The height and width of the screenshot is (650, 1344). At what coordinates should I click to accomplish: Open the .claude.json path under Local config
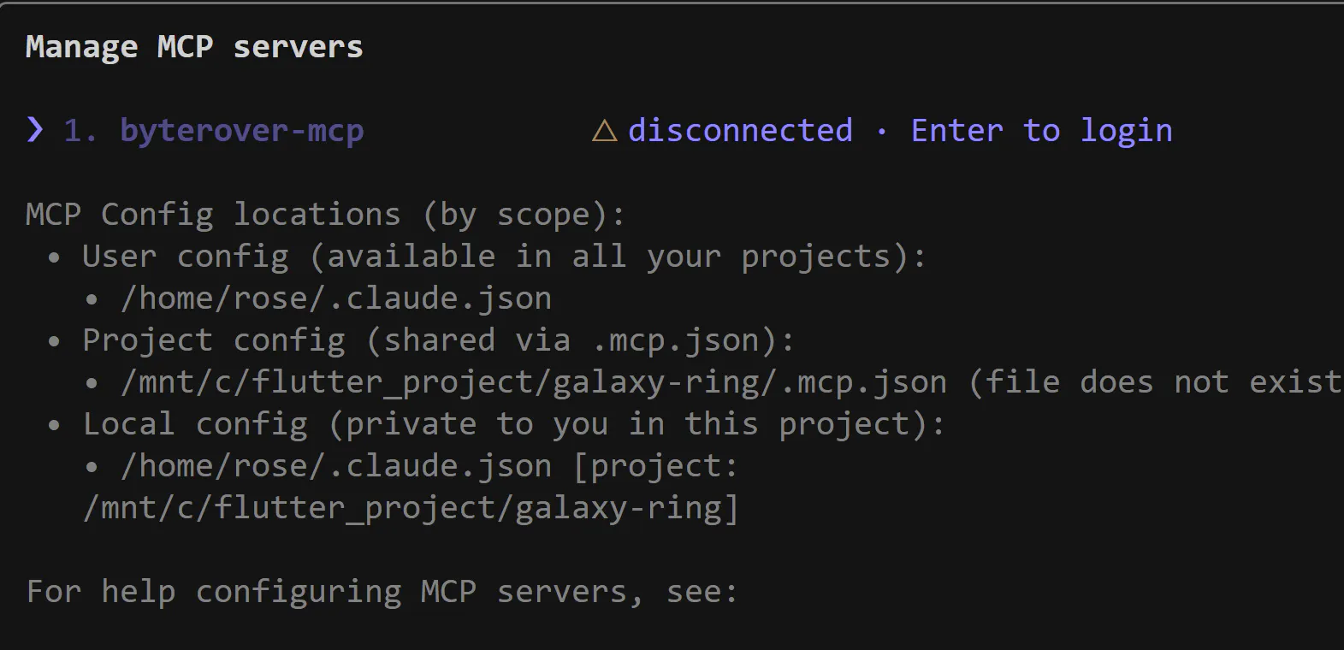(335, 466)
